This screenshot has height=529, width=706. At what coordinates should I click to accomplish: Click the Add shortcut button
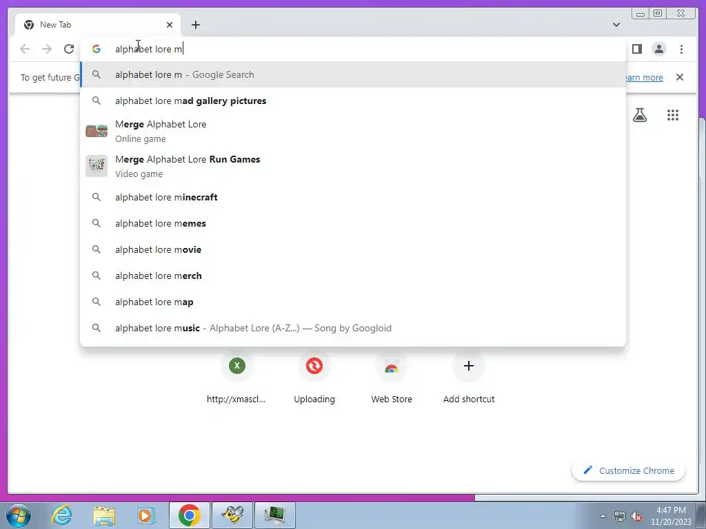(469, 378)
